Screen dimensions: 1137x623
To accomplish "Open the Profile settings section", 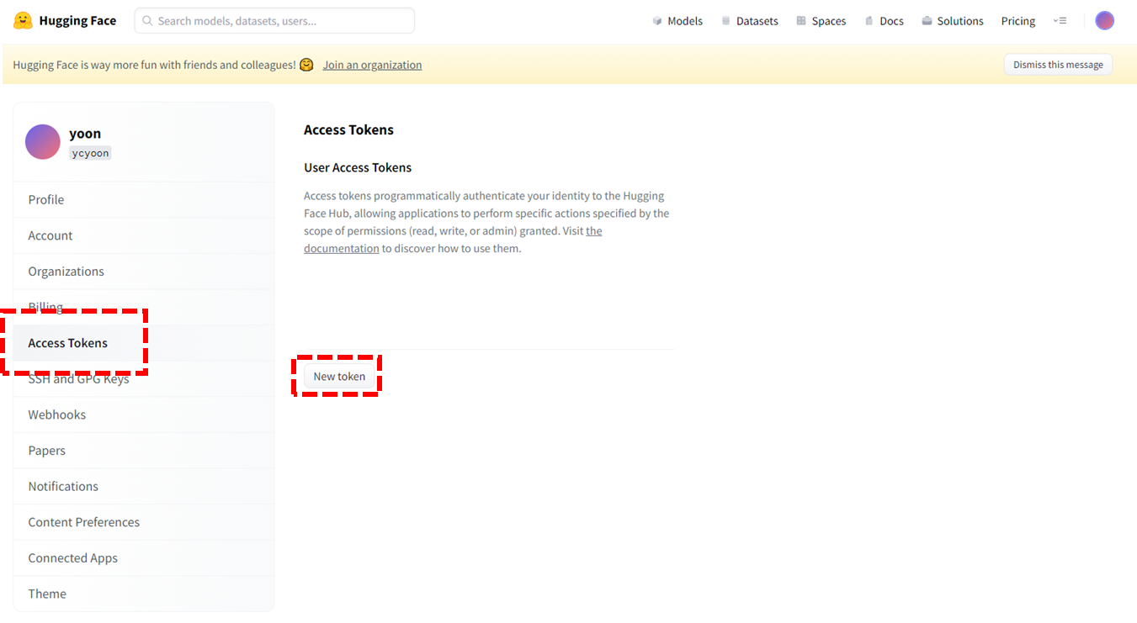I will tap(144, 200).
